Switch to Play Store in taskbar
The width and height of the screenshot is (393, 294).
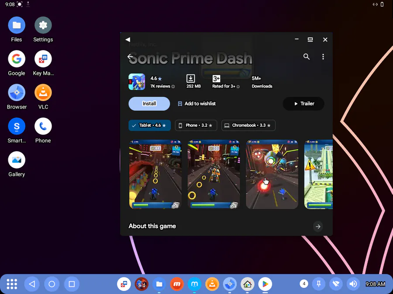[x=265, y=284]
